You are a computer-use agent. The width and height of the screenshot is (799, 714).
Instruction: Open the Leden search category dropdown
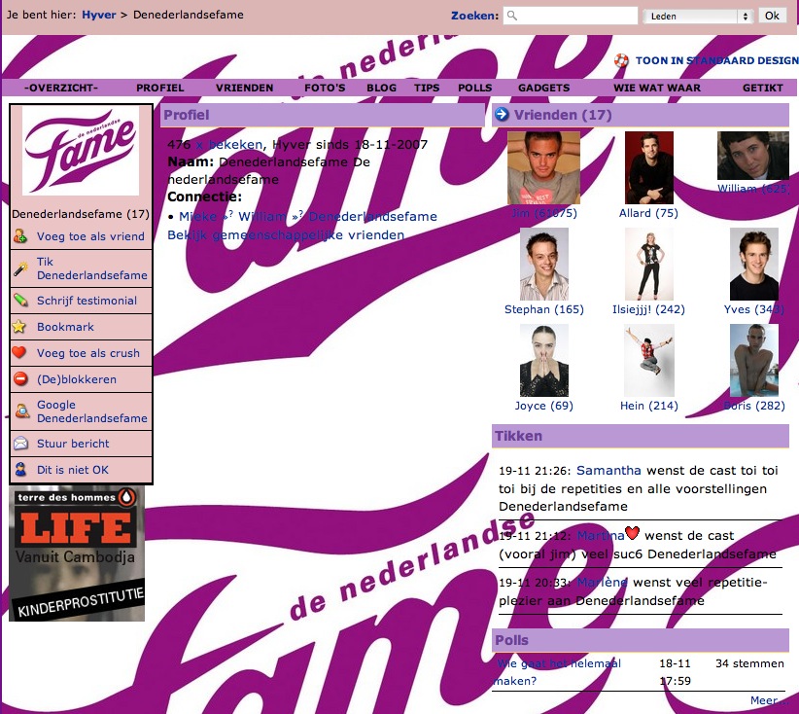click(698, 16)
